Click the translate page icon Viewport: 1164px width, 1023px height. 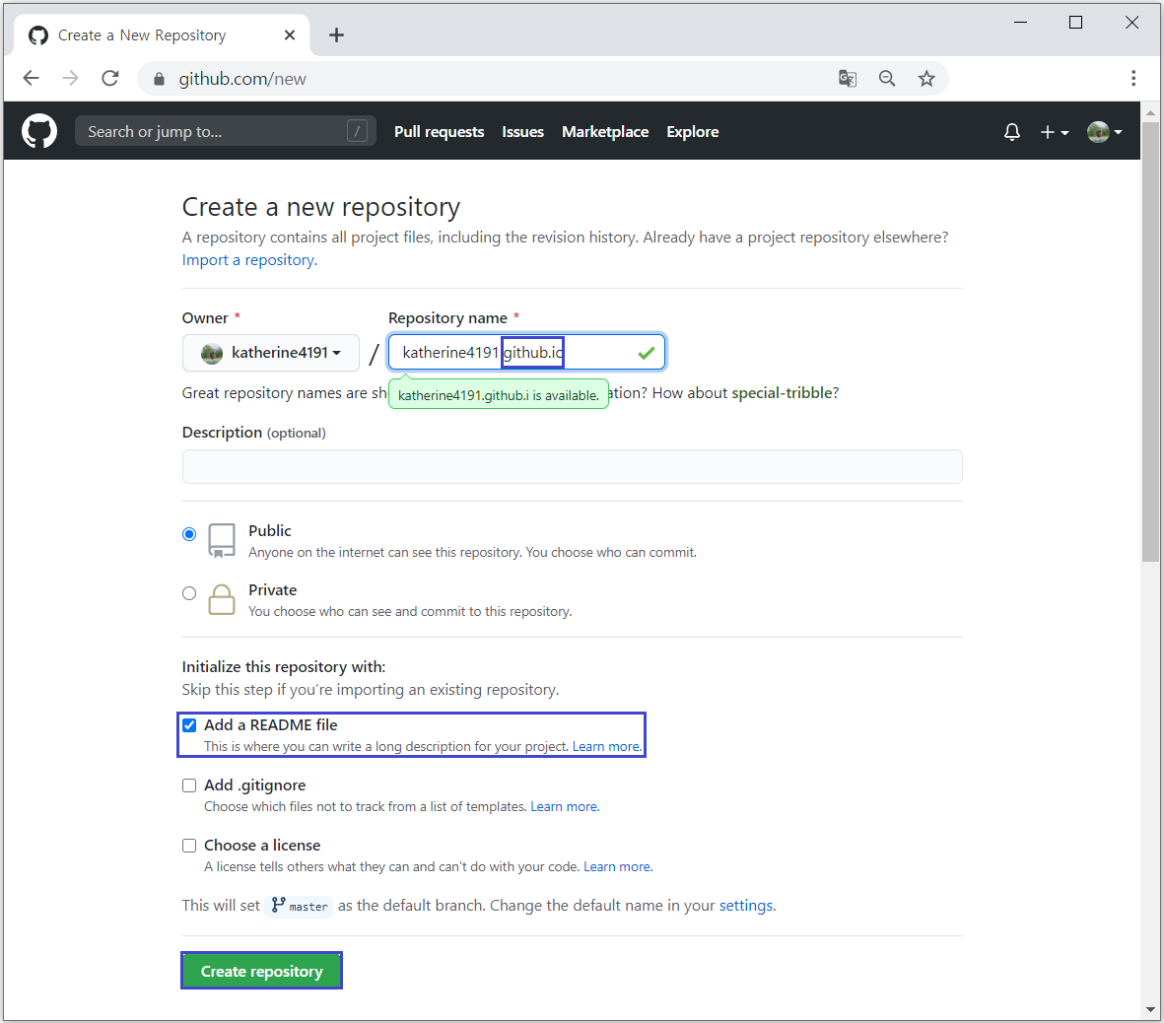[x=847, y=78]
